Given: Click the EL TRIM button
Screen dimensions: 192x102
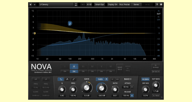Looking at the screenshot, I should pos(156,96).
